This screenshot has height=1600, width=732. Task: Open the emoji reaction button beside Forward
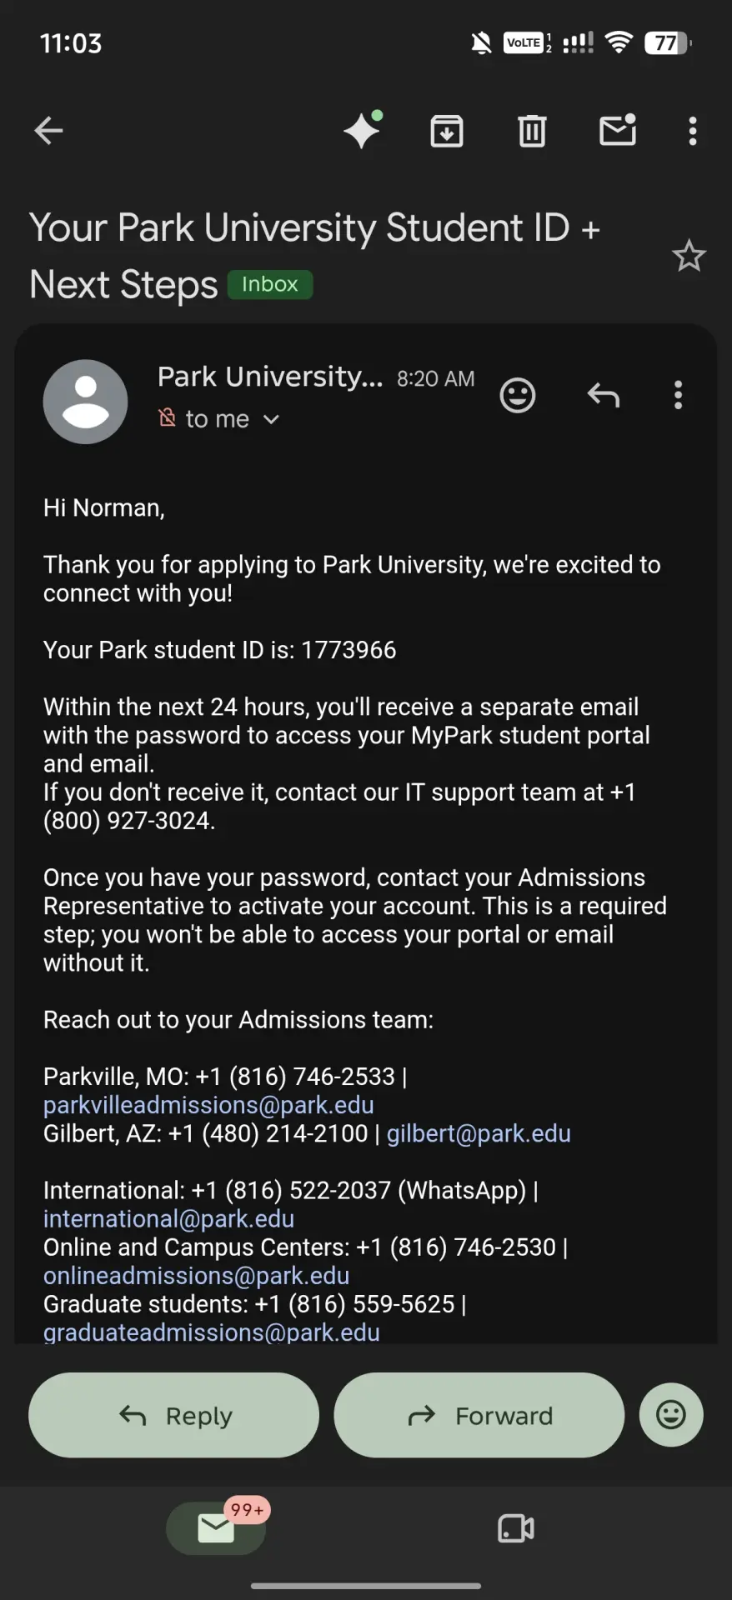[671, 1415]
